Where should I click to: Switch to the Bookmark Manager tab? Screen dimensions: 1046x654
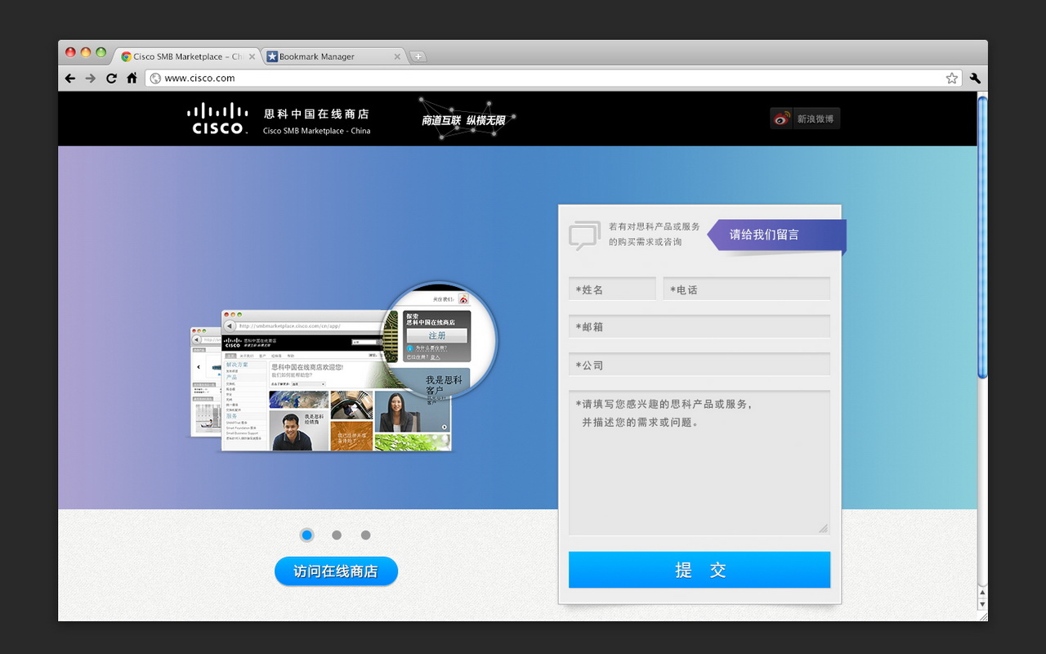click(334, 56)
